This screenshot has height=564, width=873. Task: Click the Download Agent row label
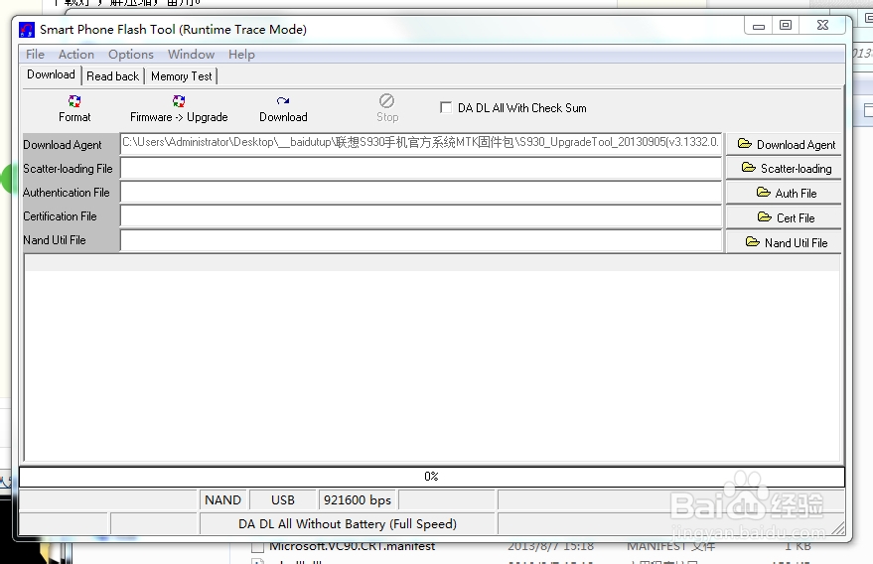[63, 145]
